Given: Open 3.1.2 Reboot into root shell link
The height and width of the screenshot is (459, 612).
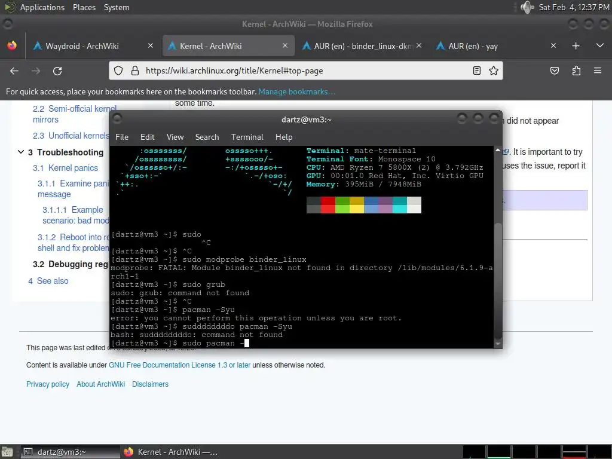Looking at the screenshot, I should 74,243.
